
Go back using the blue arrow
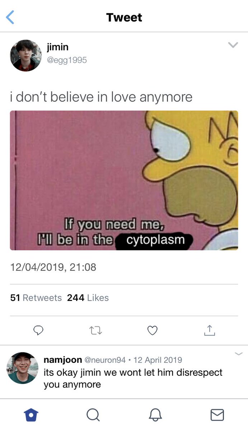pyautogui.click(x=10, y=17)
